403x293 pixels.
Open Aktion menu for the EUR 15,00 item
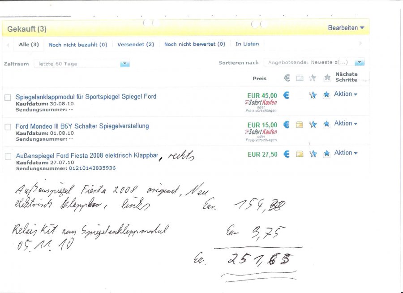pyautogui.click(x=345, y=124)
